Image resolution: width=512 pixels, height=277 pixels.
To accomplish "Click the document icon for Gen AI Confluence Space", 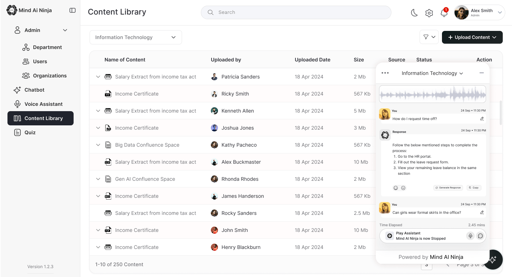I will [108, 179].
